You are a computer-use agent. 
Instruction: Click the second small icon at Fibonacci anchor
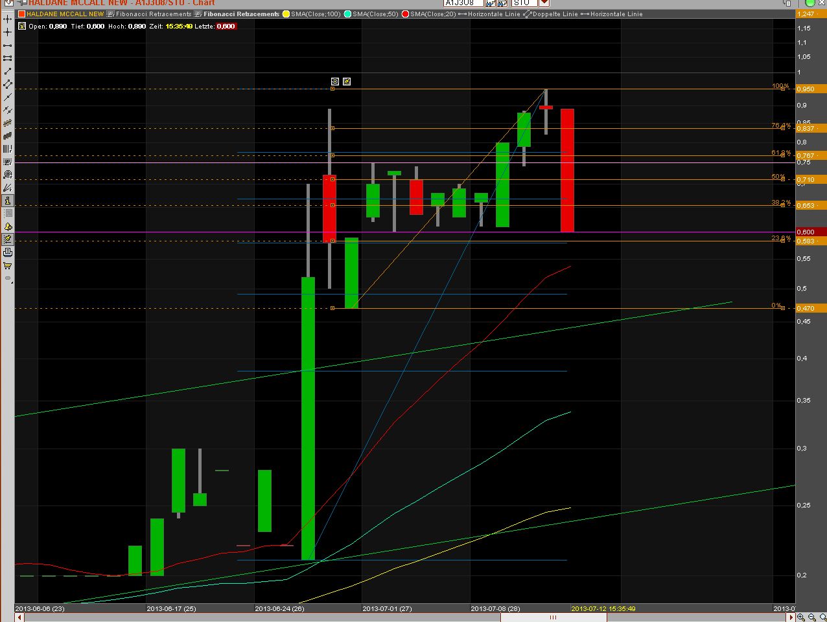point(347,82)
